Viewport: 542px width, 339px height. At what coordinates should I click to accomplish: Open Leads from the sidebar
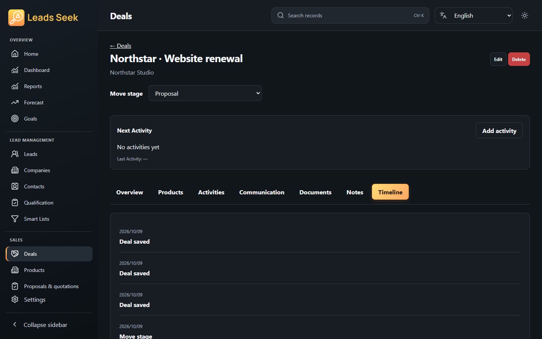pos(49,154)
